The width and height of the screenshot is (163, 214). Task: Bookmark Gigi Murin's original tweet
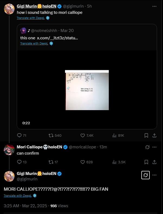tap(146, 135)
